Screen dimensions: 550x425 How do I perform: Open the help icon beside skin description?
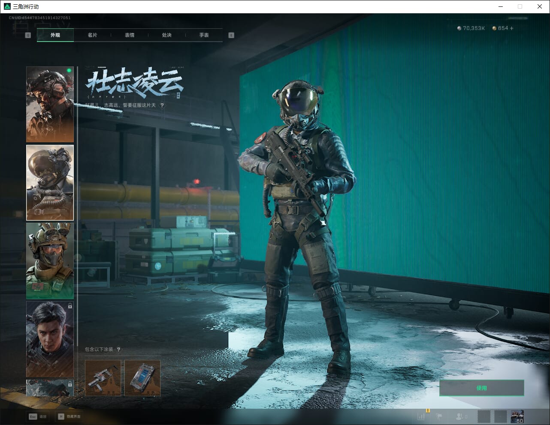click(x=162, y=105)
